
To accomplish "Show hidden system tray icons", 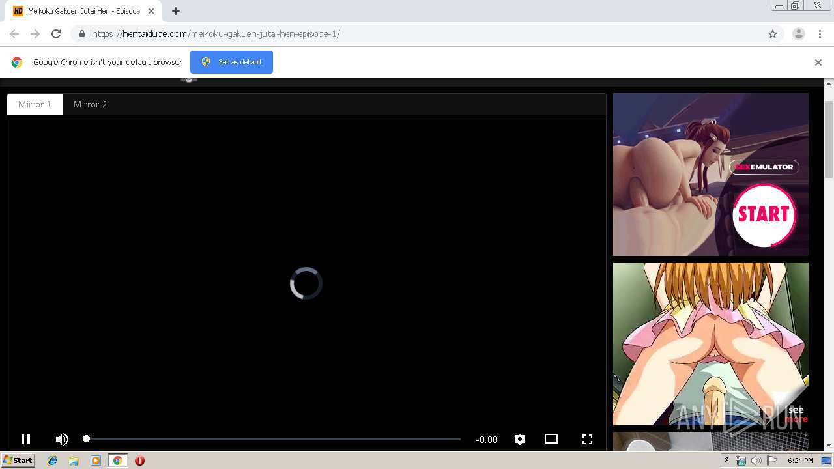I will tap(727, 461).
